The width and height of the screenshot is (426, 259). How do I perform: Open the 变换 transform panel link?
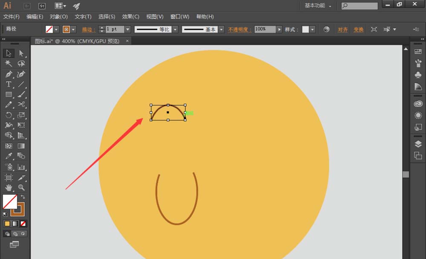(x=358, y=29)
